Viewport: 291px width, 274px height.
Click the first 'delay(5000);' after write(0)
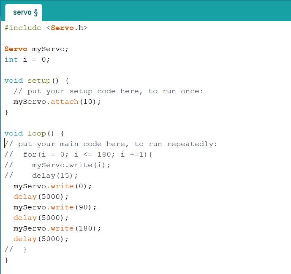(41, 197)
